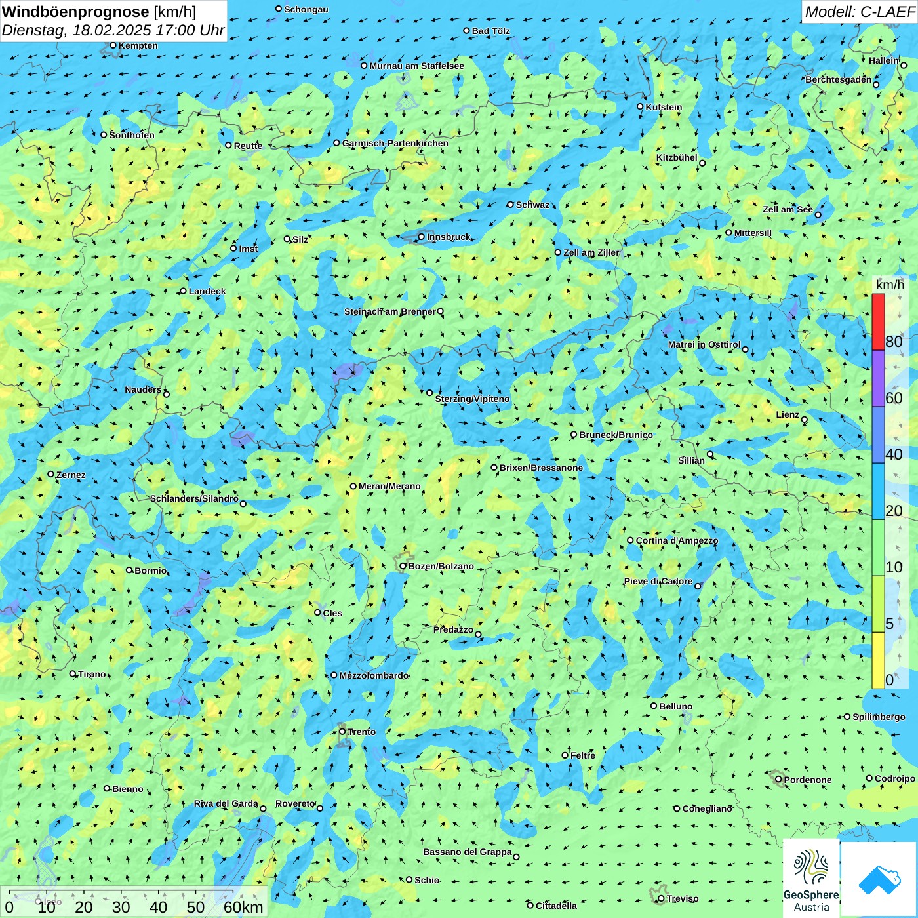The image size is (918, 918).
Task: Click the Garmisch-Partenkirchen marker
Action: tap(337, 143)
